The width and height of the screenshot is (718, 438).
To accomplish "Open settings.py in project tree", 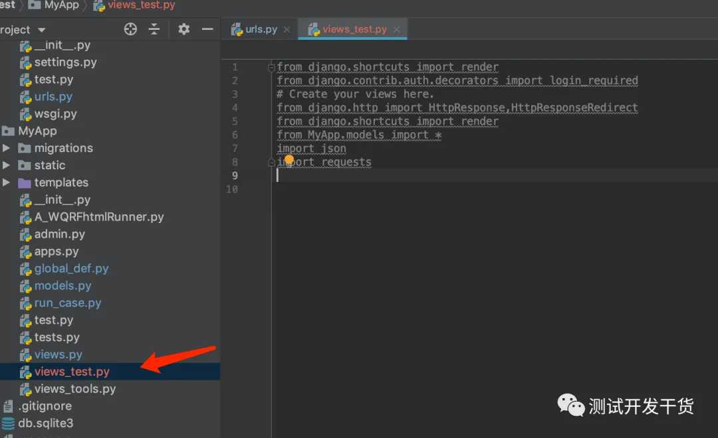I will pos(65,62).
